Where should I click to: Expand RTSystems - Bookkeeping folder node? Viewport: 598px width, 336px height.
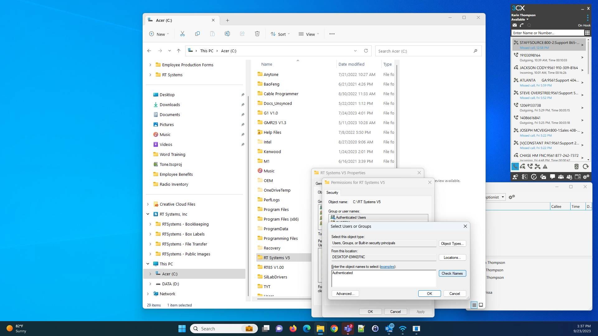point(150,224)
